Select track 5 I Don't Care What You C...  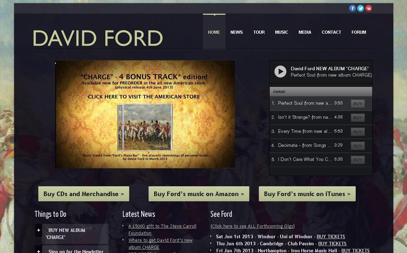(x=321, y=160)
